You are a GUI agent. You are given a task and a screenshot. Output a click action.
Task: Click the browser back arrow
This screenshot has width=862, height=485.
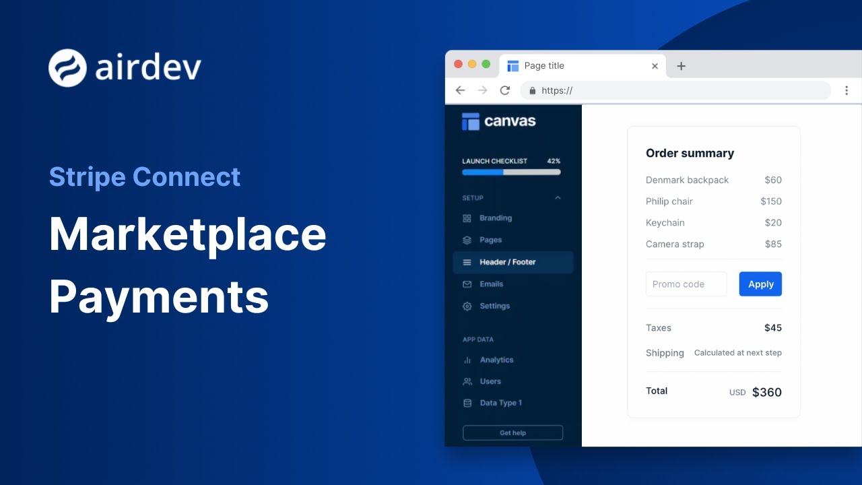[x=461, y=90]
